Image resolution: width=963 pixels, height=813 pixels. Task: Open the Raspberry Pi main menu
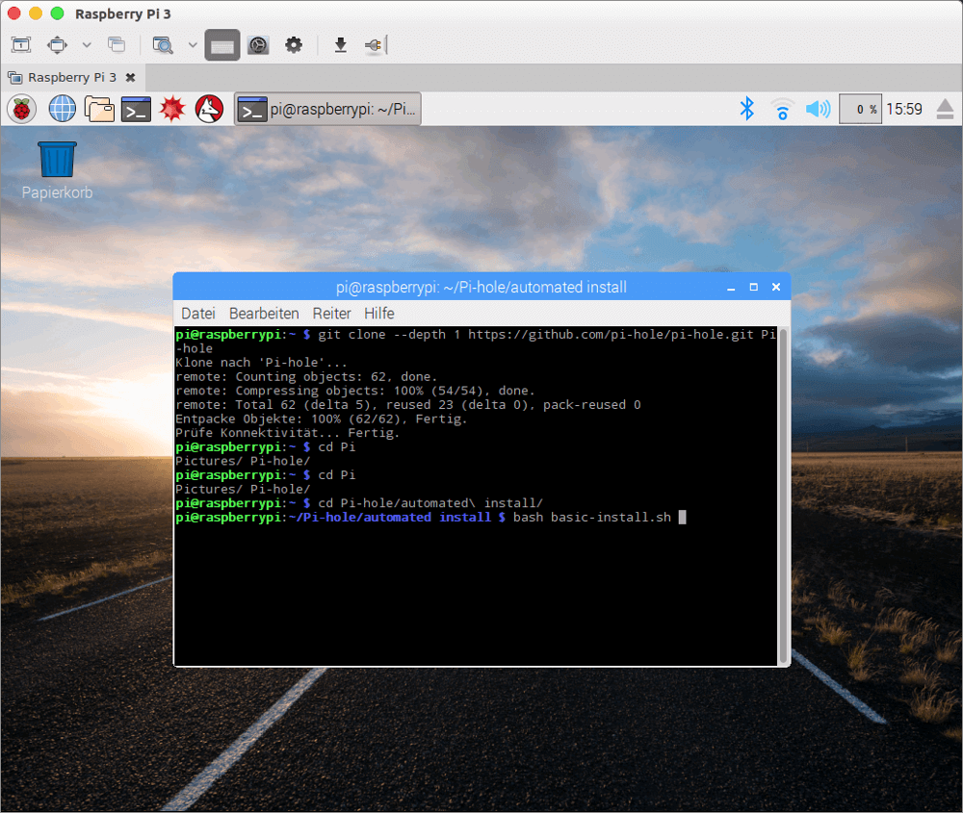pyautogui.click(x=21, y=109)
